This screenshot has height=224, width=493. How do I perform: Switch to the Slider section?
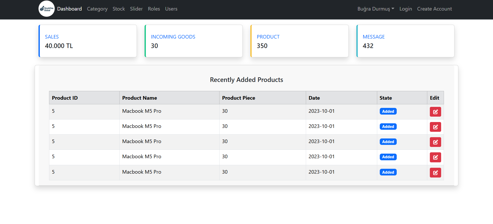136,9
